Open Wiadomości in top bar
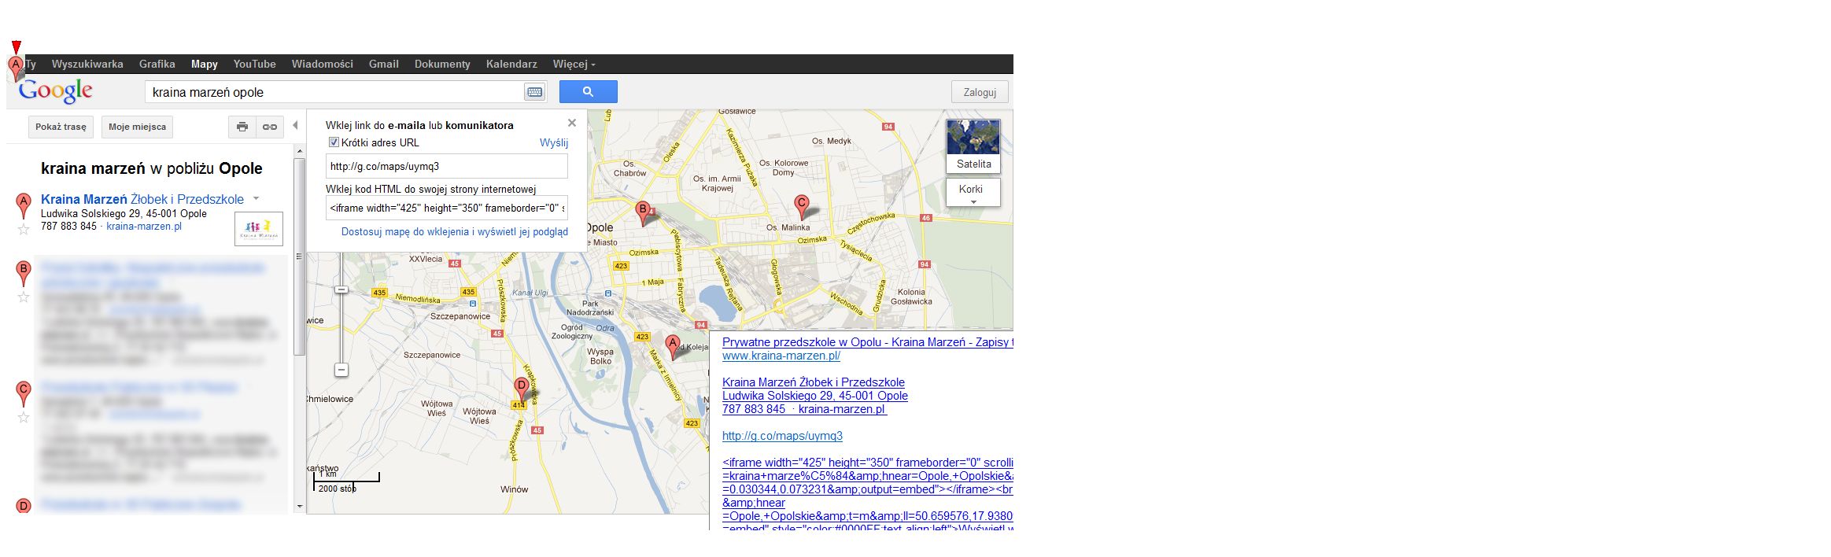Image resolution: width=1831 pixels, height=557 pixels. point(322,65)
